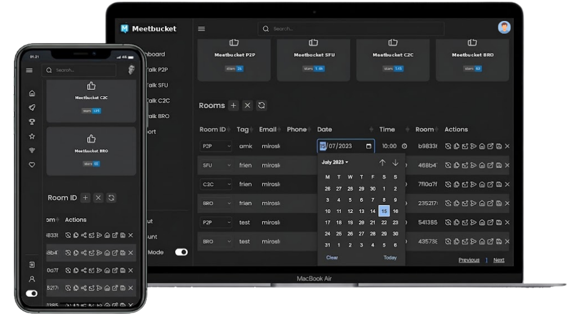Image resolution: width=567 pixels, height=318 pixels.
Task: Click the share icon in phone row 0a7f
Action: click(84, 271)
